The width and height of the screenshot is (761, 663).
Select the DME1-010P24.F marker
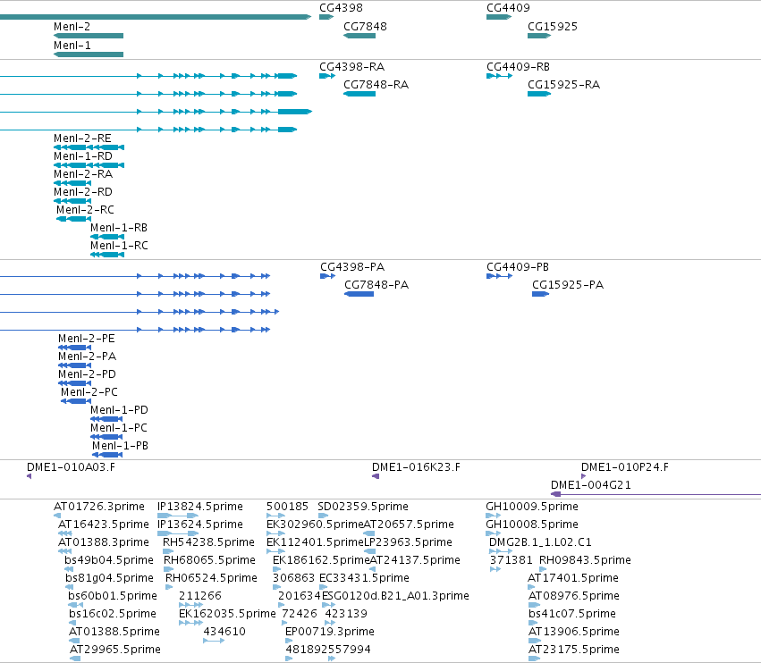click(x=583, y=476)
